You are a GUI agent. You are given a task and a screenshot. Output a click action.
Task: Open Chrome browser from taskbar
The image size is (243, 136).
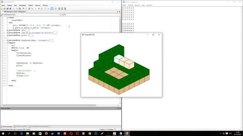coord(90,133)
